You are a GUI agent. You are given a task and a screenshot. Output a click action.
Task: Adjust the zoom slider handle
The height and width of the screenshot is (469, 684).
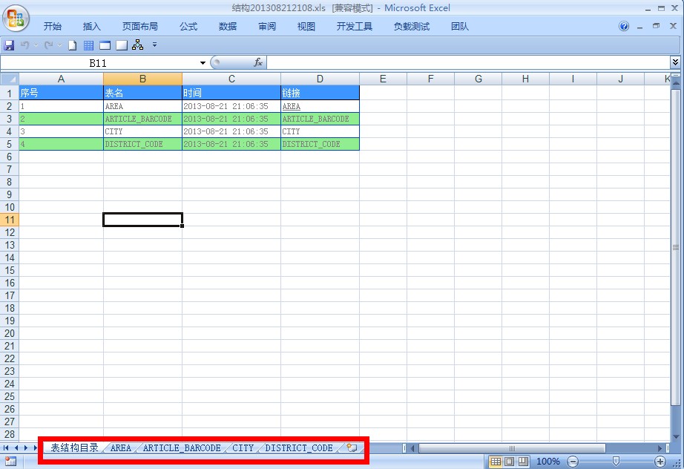tap(616, 461)
